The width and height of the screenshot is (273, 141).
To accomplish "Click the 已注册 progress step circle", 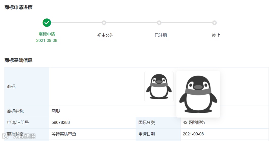I will point(159,23).
